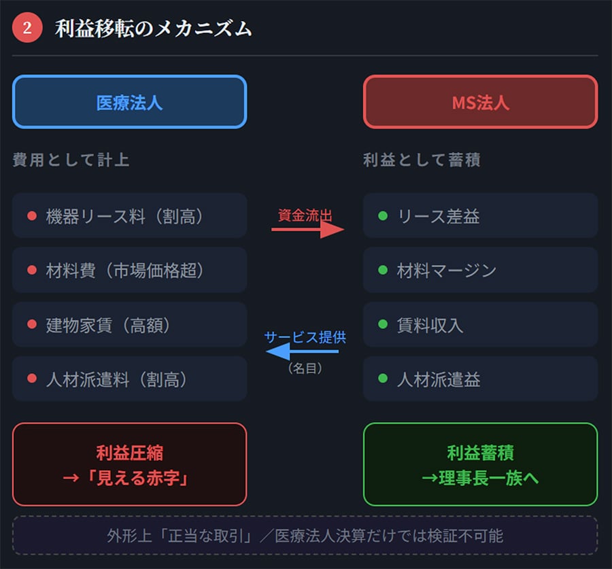Click the 費用として計上 label
The width and height of the screenshot is (612, 569).
[71, 160]
